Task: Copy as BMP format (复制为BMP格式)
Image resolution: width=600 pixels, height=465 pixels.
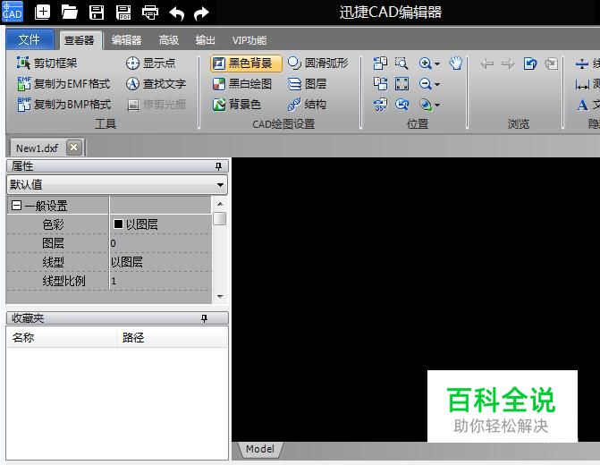Action: (x=63, y=104)
